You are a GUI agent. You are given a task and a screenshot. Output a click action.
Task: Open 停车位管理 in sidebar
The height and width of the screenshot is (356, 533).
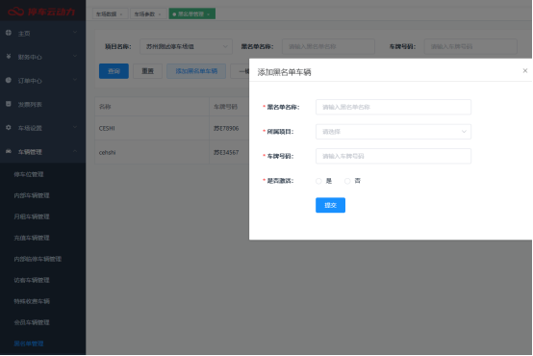coord(29,174)
